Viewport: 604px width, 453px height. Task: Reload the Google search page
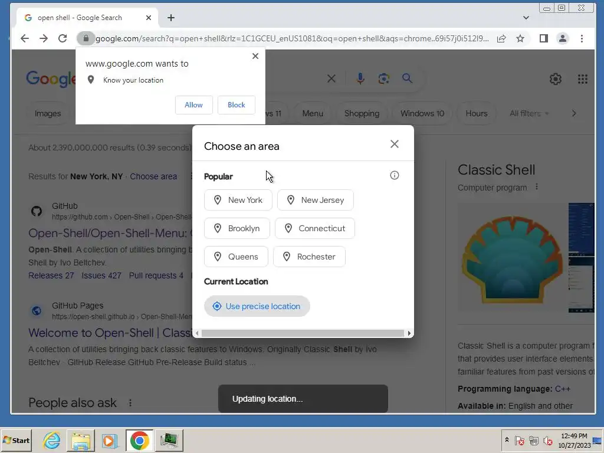[x=63, y=38]
